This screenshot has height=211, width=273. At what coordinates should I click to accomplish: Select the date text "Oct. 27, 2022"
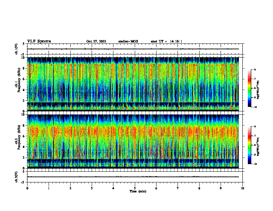tap(96, 41)
